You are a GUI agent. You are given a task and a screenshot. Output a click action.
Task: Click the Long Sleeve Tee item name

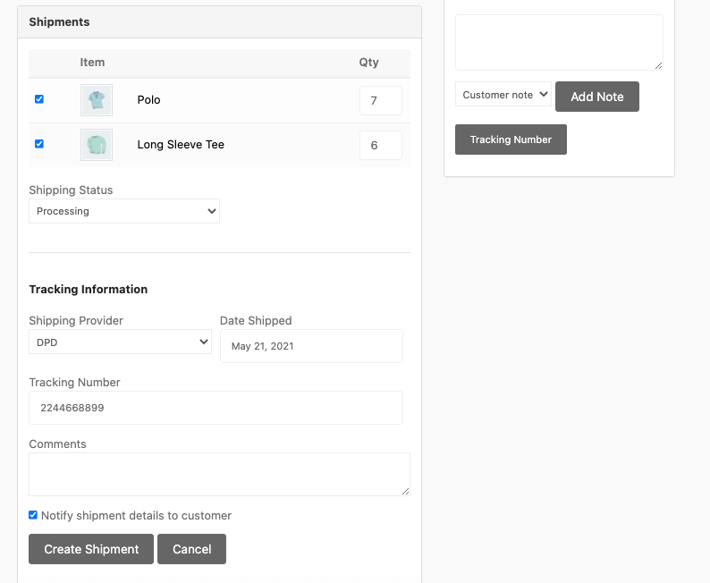(x=181, y=145)
